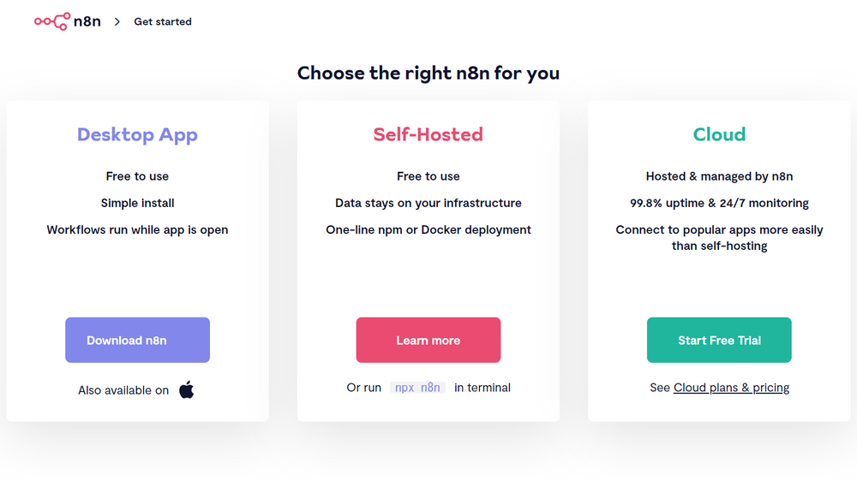Click 'Workflows run while app is open' text

pyautogui.click(x=137, y=229)
